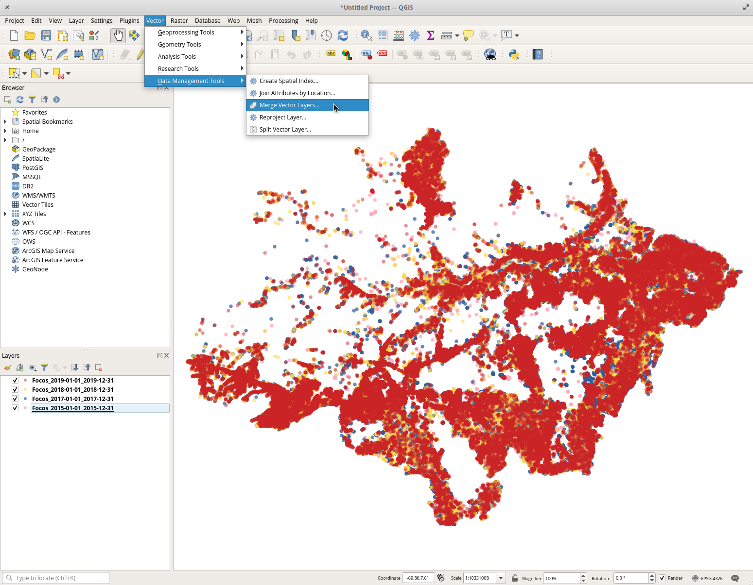Toggle the lock scale padlock icon
This screenshot has height=585, width=753.
click(515, 578)
